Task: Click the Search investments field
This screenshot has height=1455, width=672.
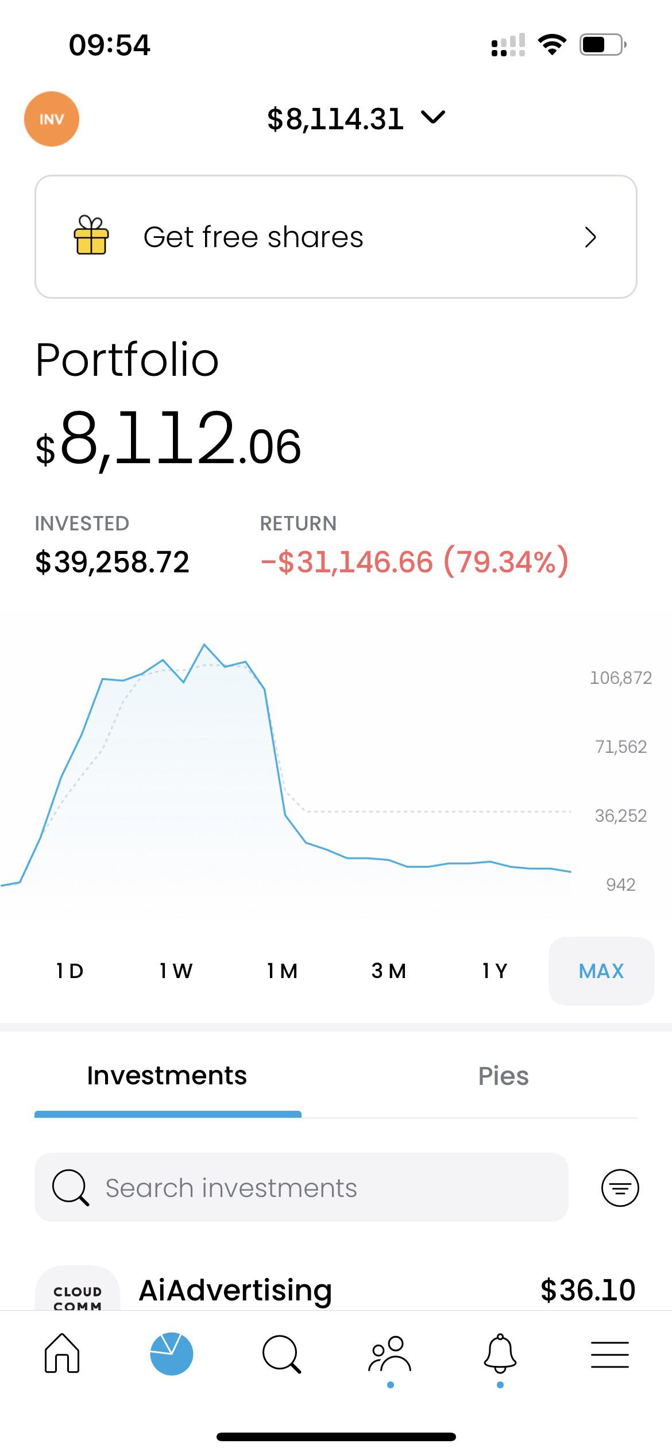Action: [x=302, y=1188]
